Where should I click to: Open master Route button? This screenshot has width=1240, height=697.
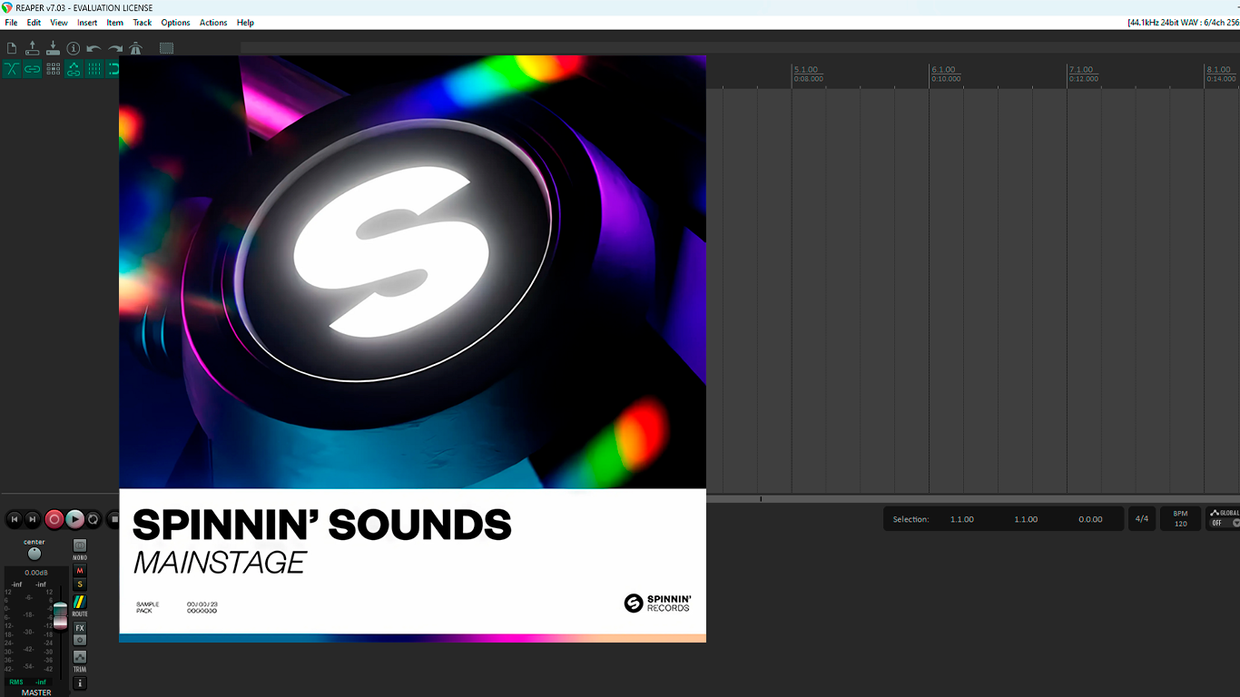80,603
